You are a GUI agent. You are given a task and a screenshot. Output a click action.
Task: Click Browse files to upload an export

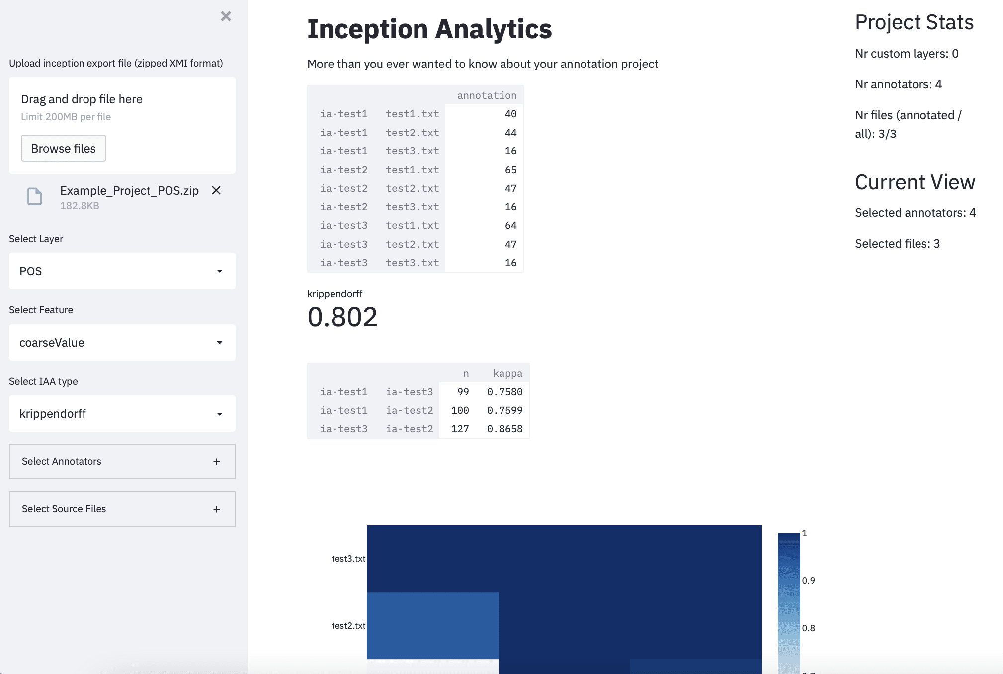(x=63, y=148)
